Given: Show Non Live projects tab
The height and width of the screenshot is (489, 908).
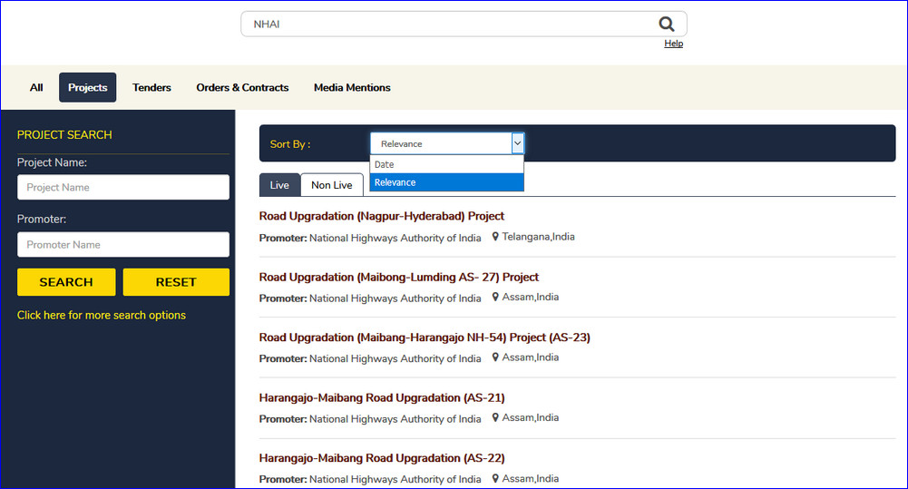Looking at the screenshot, I should [331, 185].
